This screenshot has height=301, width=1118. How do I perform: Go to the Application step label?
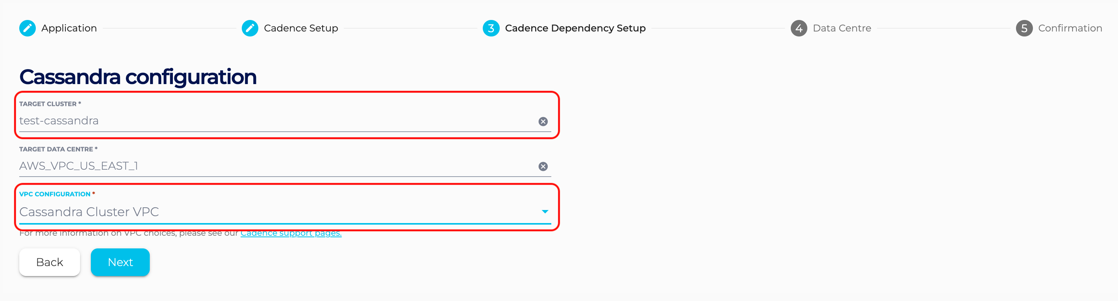coord(69,28)
